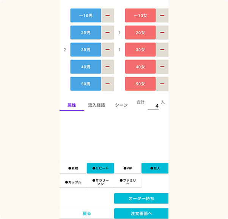Reduce 20女 count using minus icon
This screenshot has width=228, height=219.
162,33
